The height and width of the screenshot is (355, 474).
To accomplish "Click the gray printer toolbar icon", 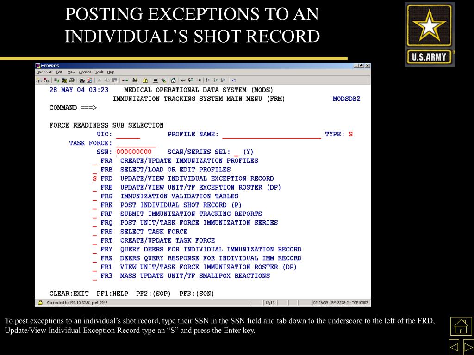I will [72, 80].
